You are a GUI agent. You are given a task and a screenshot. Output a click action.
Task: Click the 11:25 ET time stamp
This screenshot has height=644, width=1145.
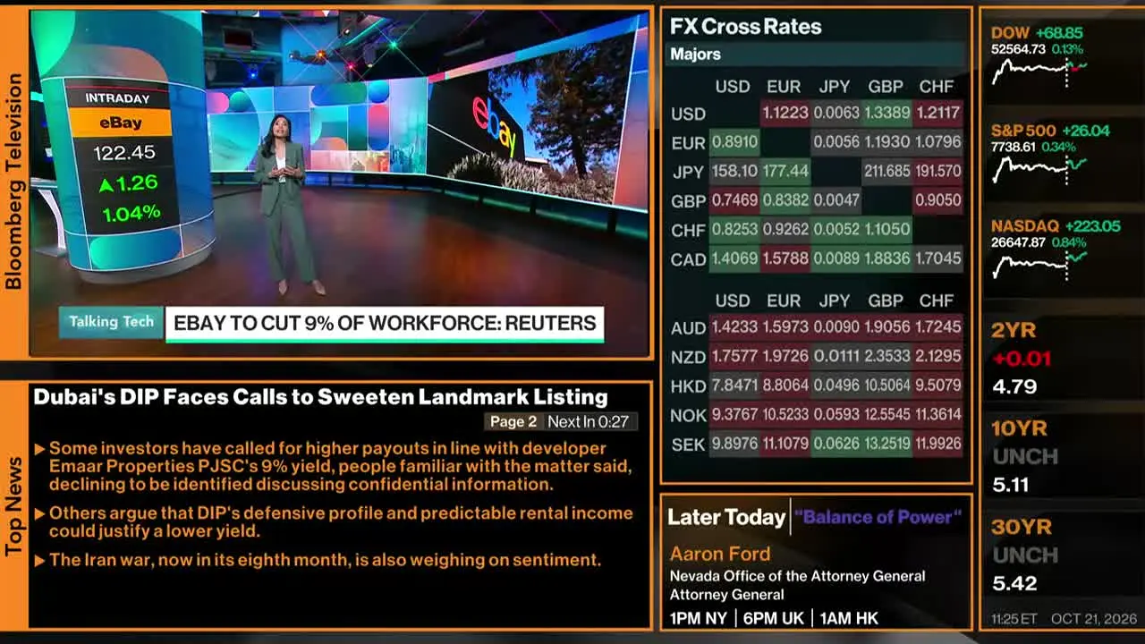[1014, 619]
